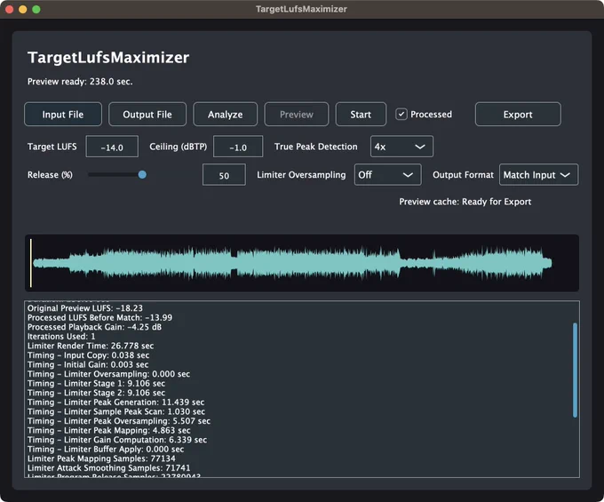This screenshot has width=604, height=502.
Task: Select 'Timing - Limiter Oversampling: 0.000 sec'
Action: point(108,374)
